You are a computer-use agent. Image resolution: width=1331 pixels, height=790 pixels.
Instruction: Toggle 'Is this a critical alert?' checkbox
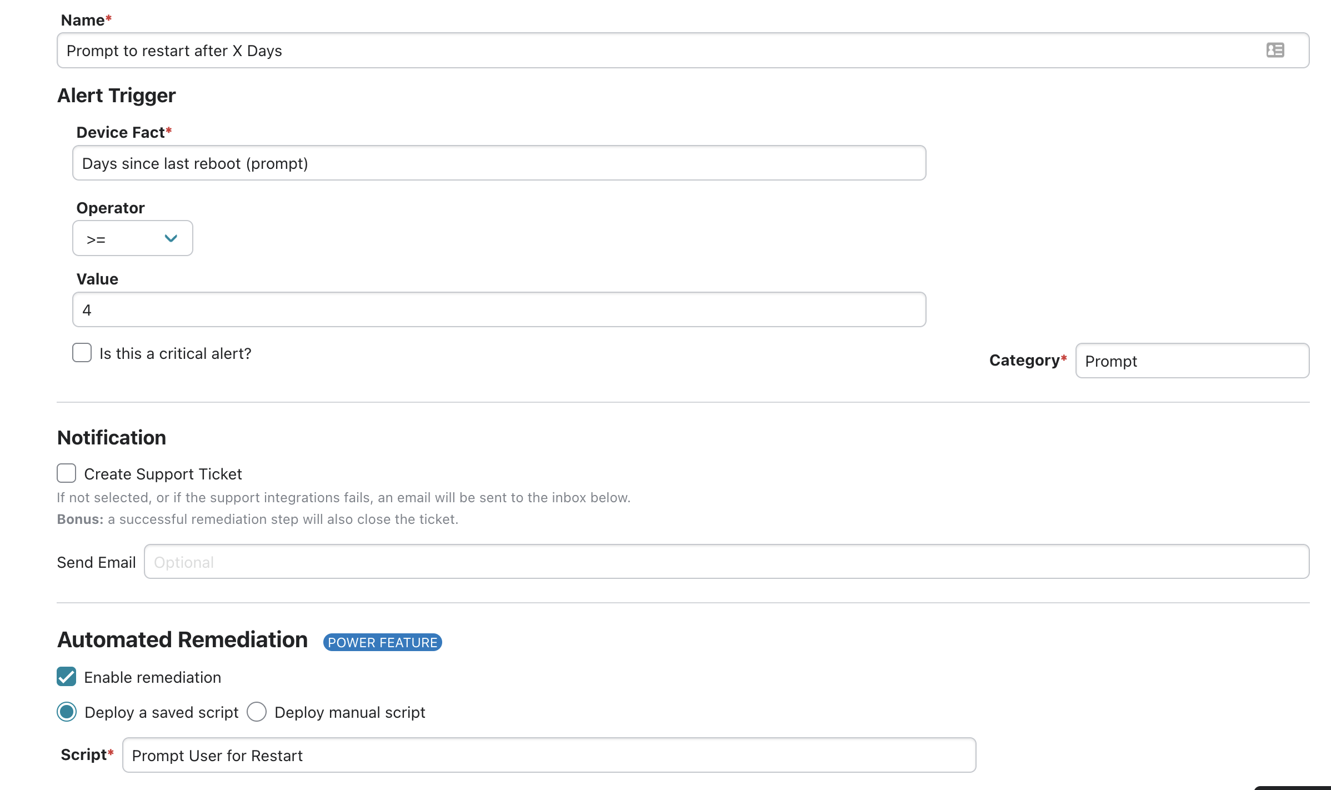coord(82,352)
